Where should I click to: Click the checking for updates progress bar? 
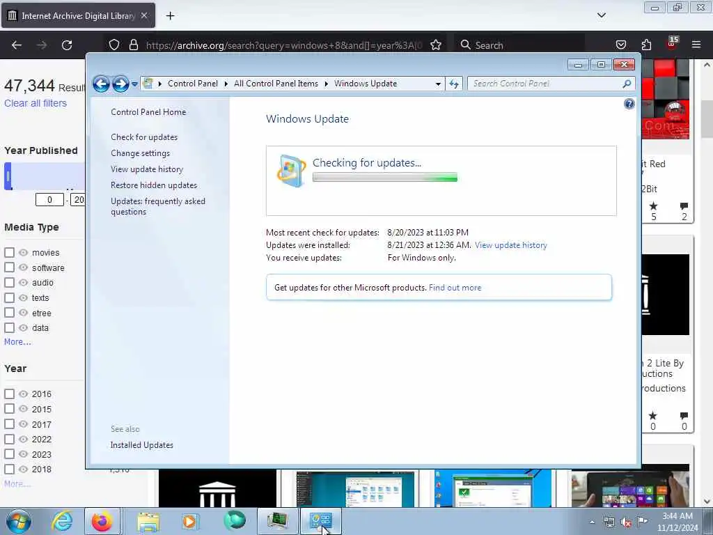coord(384,178)
